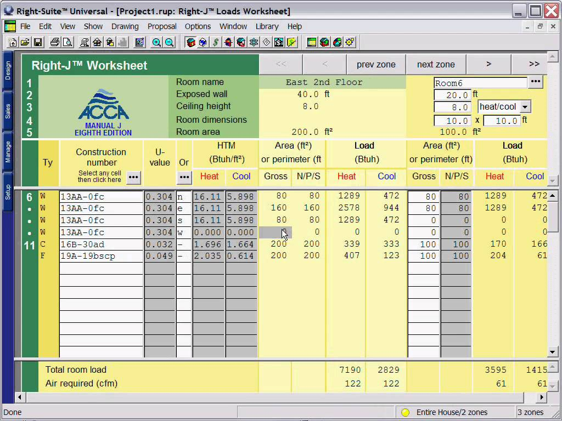The height and width of the screenshot is (421, 562).
Task: Click the horizontal scrollbar right arrow
Action: [x=543, y=397]
